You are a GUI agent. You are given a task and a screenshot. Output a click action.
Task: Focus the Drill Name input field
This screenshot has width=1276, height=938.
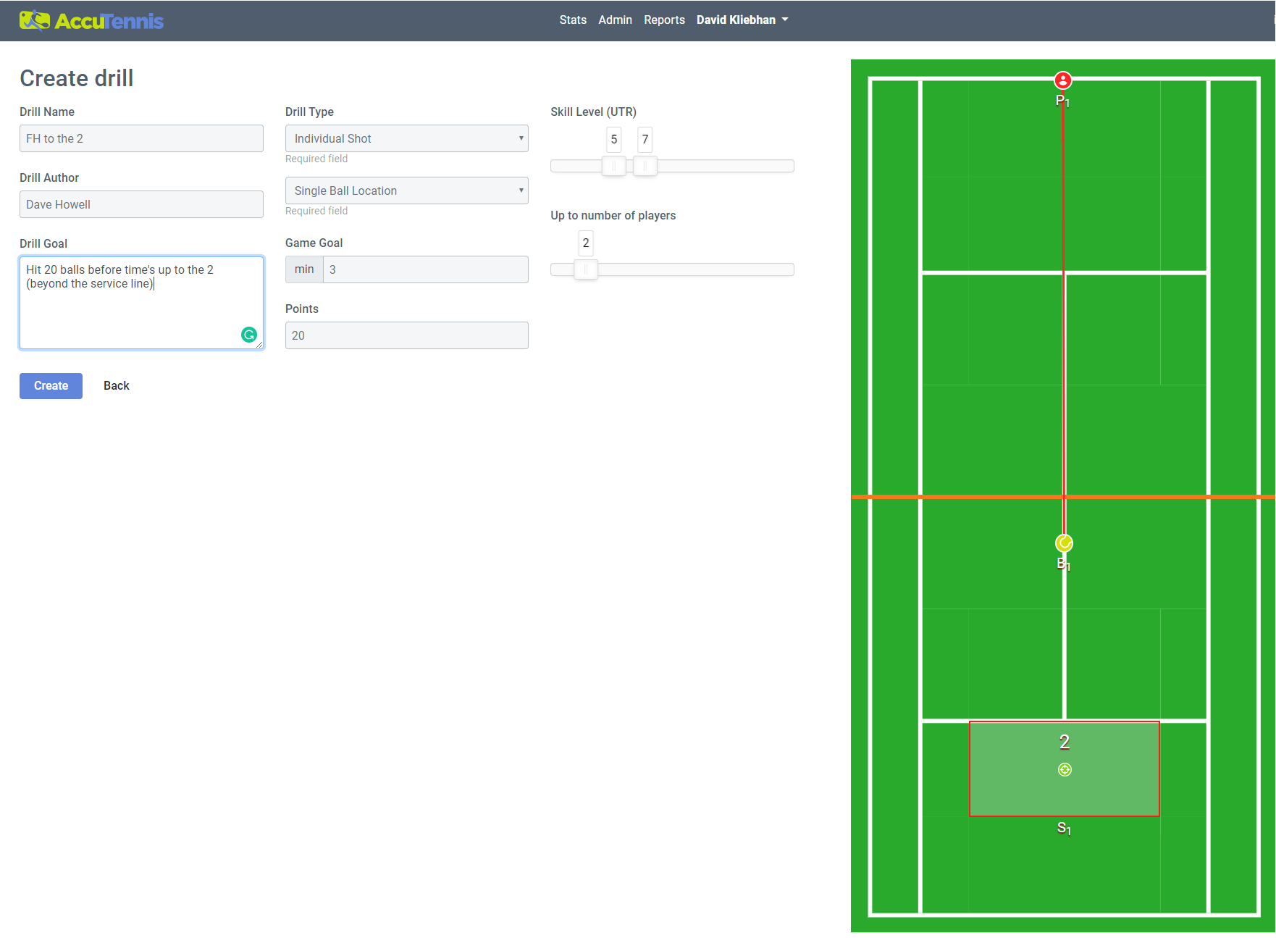tap(141, 138)
